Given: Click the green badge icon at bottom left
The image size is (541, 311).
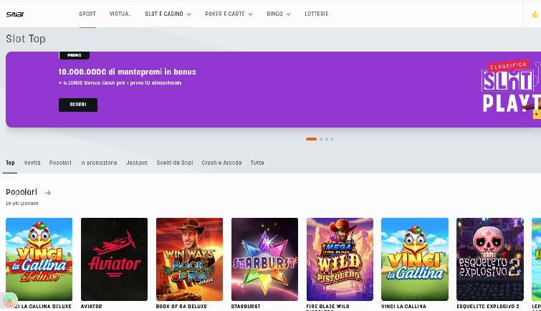Looking at the screenshot, I should click(9, 300).
